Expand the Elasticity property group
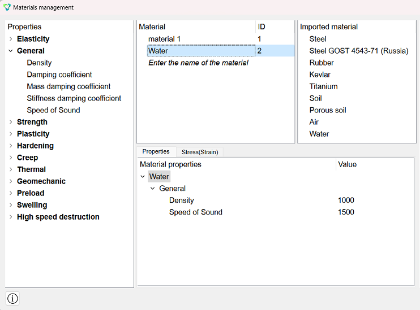Viewport: 420px width, 310px height. click(11, 39)
